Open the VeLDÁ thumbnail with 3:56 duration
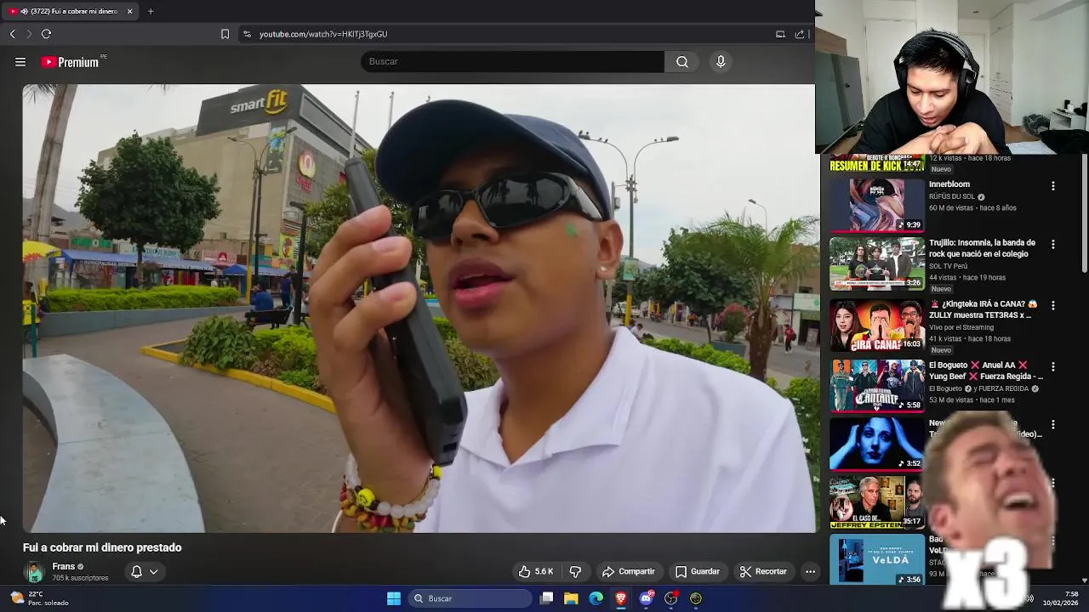Screen dimensions: 1089x612 [877, 559]
